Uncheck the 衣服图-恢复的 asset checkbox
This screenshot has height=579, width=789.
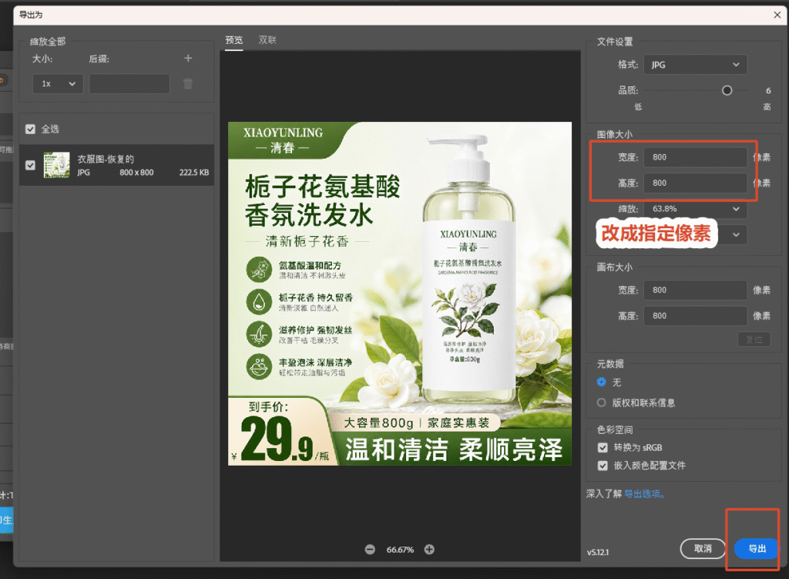[x=30, y=165]
